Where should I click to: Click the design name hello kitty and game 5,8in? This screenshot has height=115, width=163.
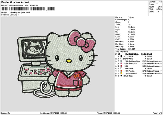[x=20, y=12]
